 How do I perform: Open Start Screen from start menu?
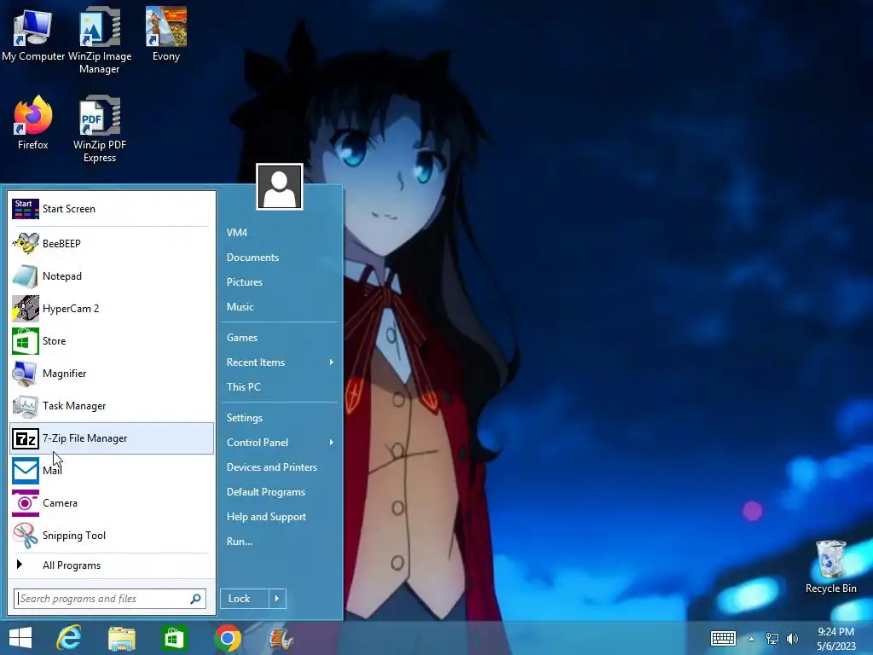[112, 209]
